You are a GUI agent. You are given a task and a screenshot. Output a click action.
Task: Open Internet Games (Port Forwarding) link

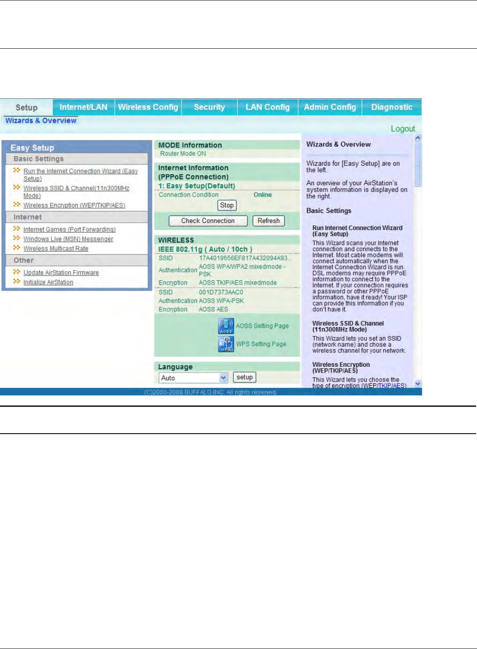pyautogui.click(x=69, y=230)
